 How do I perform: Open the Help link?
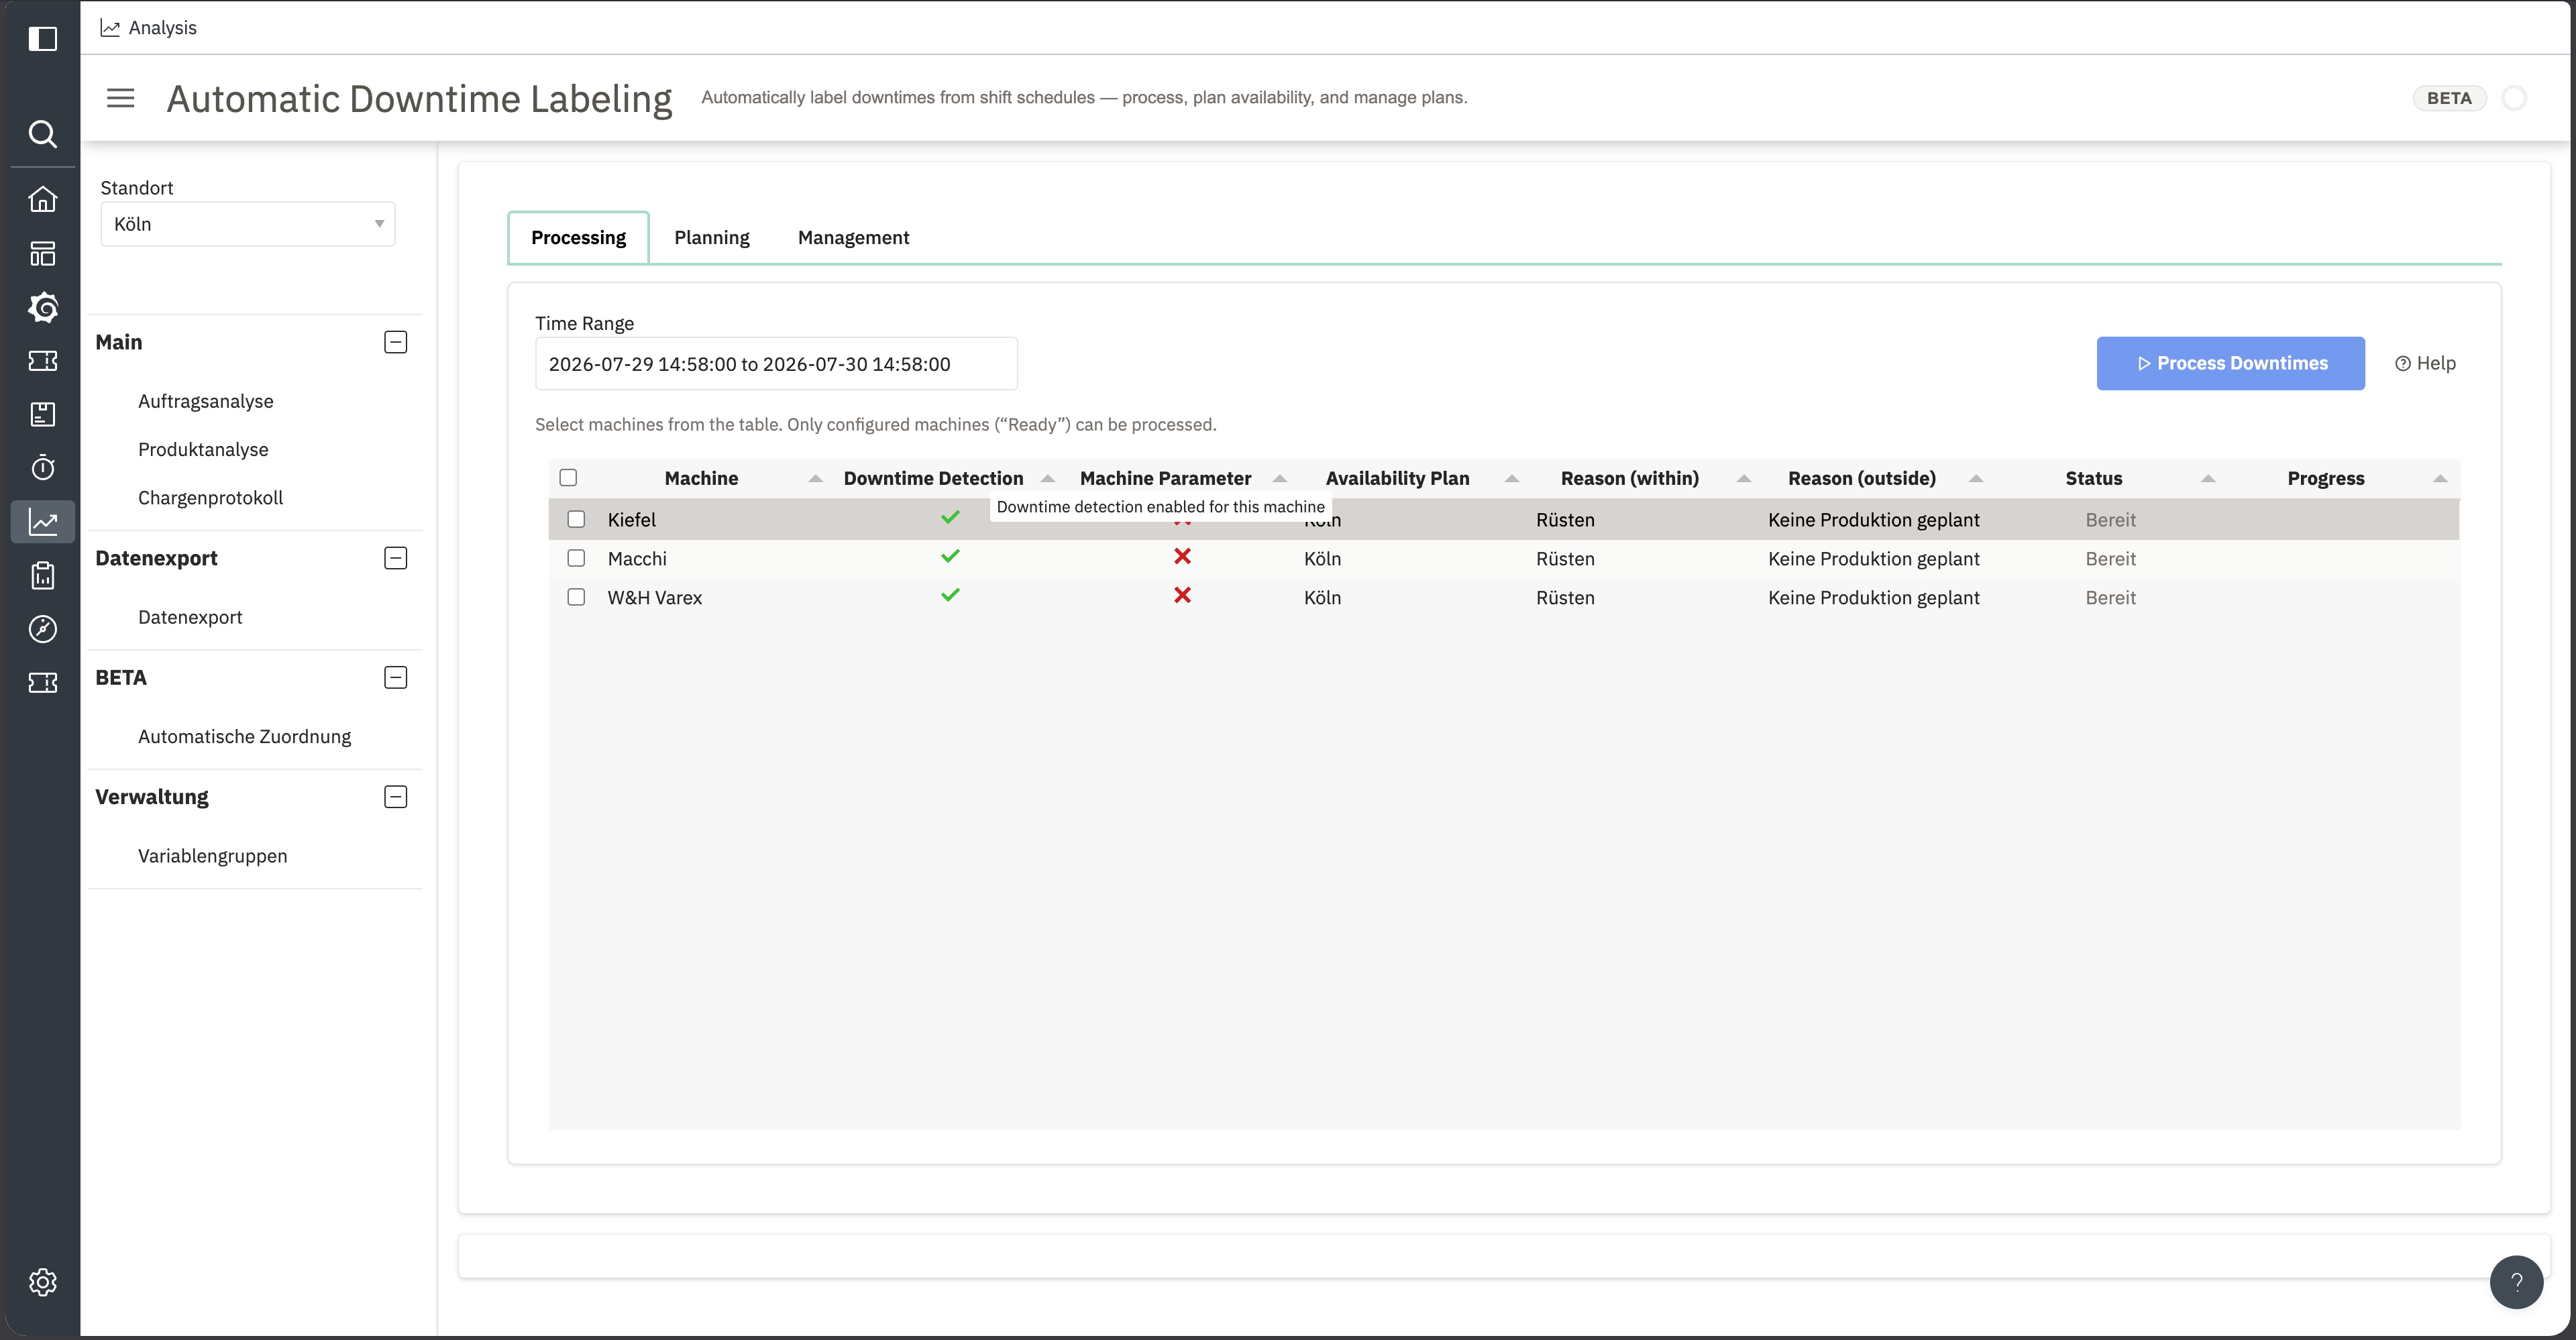click(x=2425, y=363)
